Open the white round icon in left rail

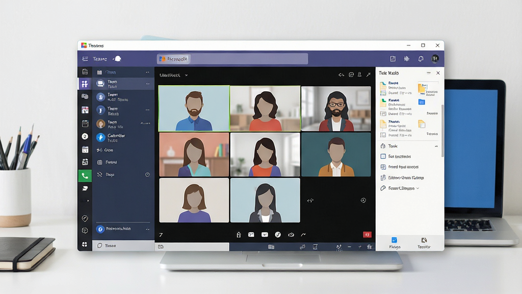[x=85, y=136]
